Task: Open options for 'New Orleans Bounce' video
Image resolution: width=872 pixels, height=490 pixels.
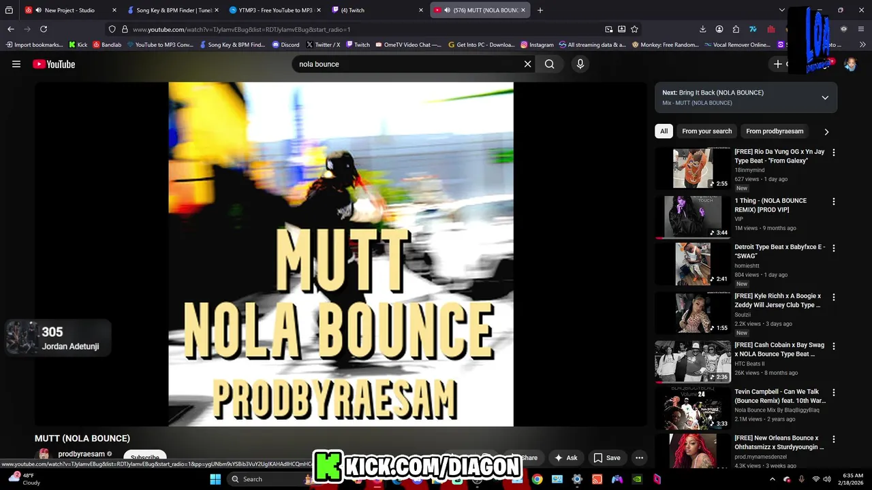Action: point(833,439)
